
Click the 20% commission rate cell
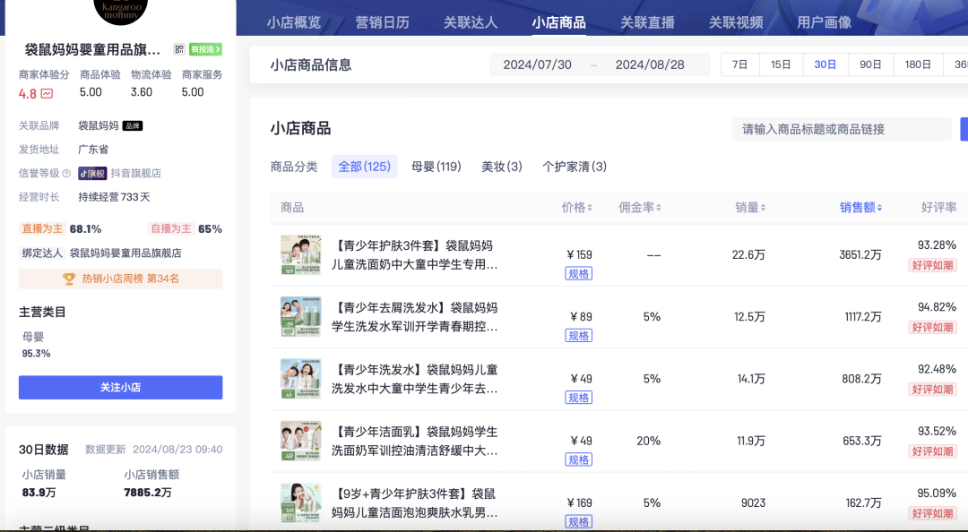click(648, 441)
